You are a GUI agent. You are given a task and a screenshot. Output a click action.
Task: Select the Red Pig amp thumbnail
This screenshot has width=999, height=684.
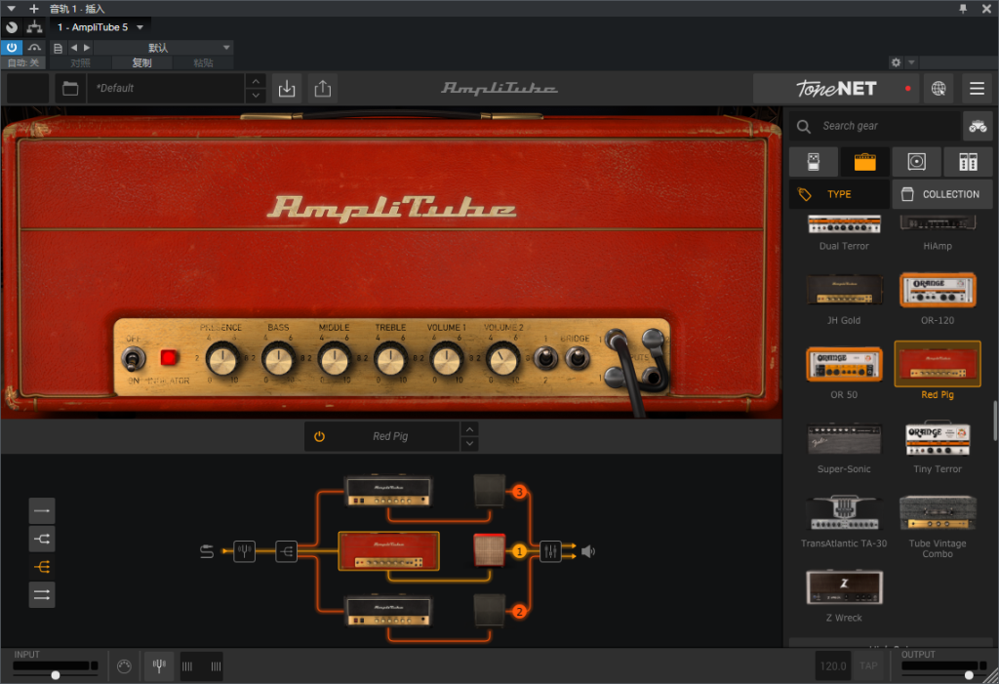click(x=938, y=364)
